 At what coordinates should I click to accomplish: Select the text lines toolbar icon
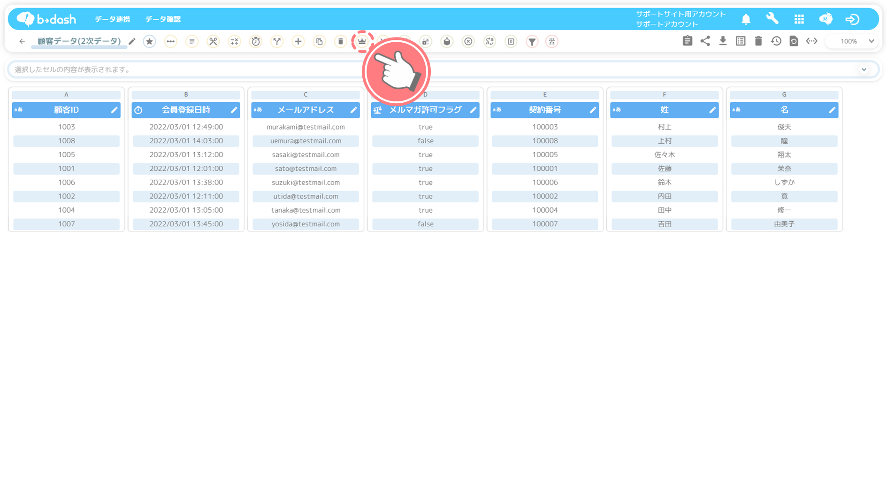pos(192,41)
